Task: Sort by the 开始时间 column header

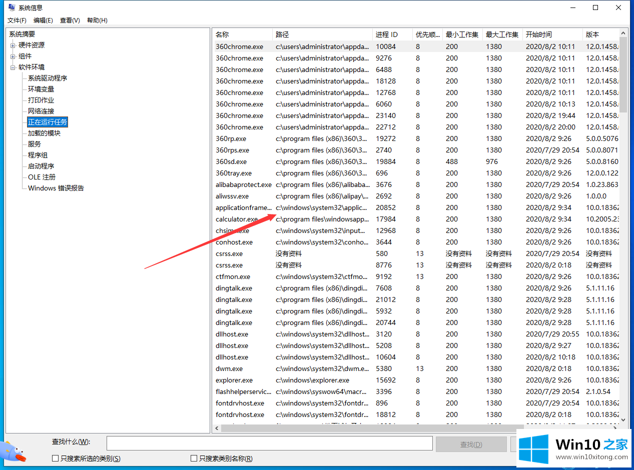Action: click(552, 34)
